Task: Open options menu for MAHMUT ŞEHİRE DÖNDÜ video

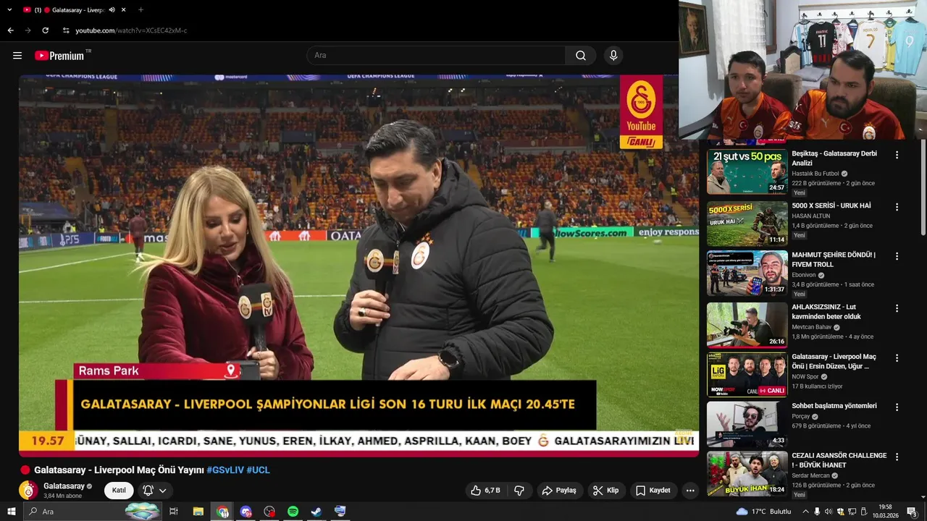Action: tap(897, 256)
